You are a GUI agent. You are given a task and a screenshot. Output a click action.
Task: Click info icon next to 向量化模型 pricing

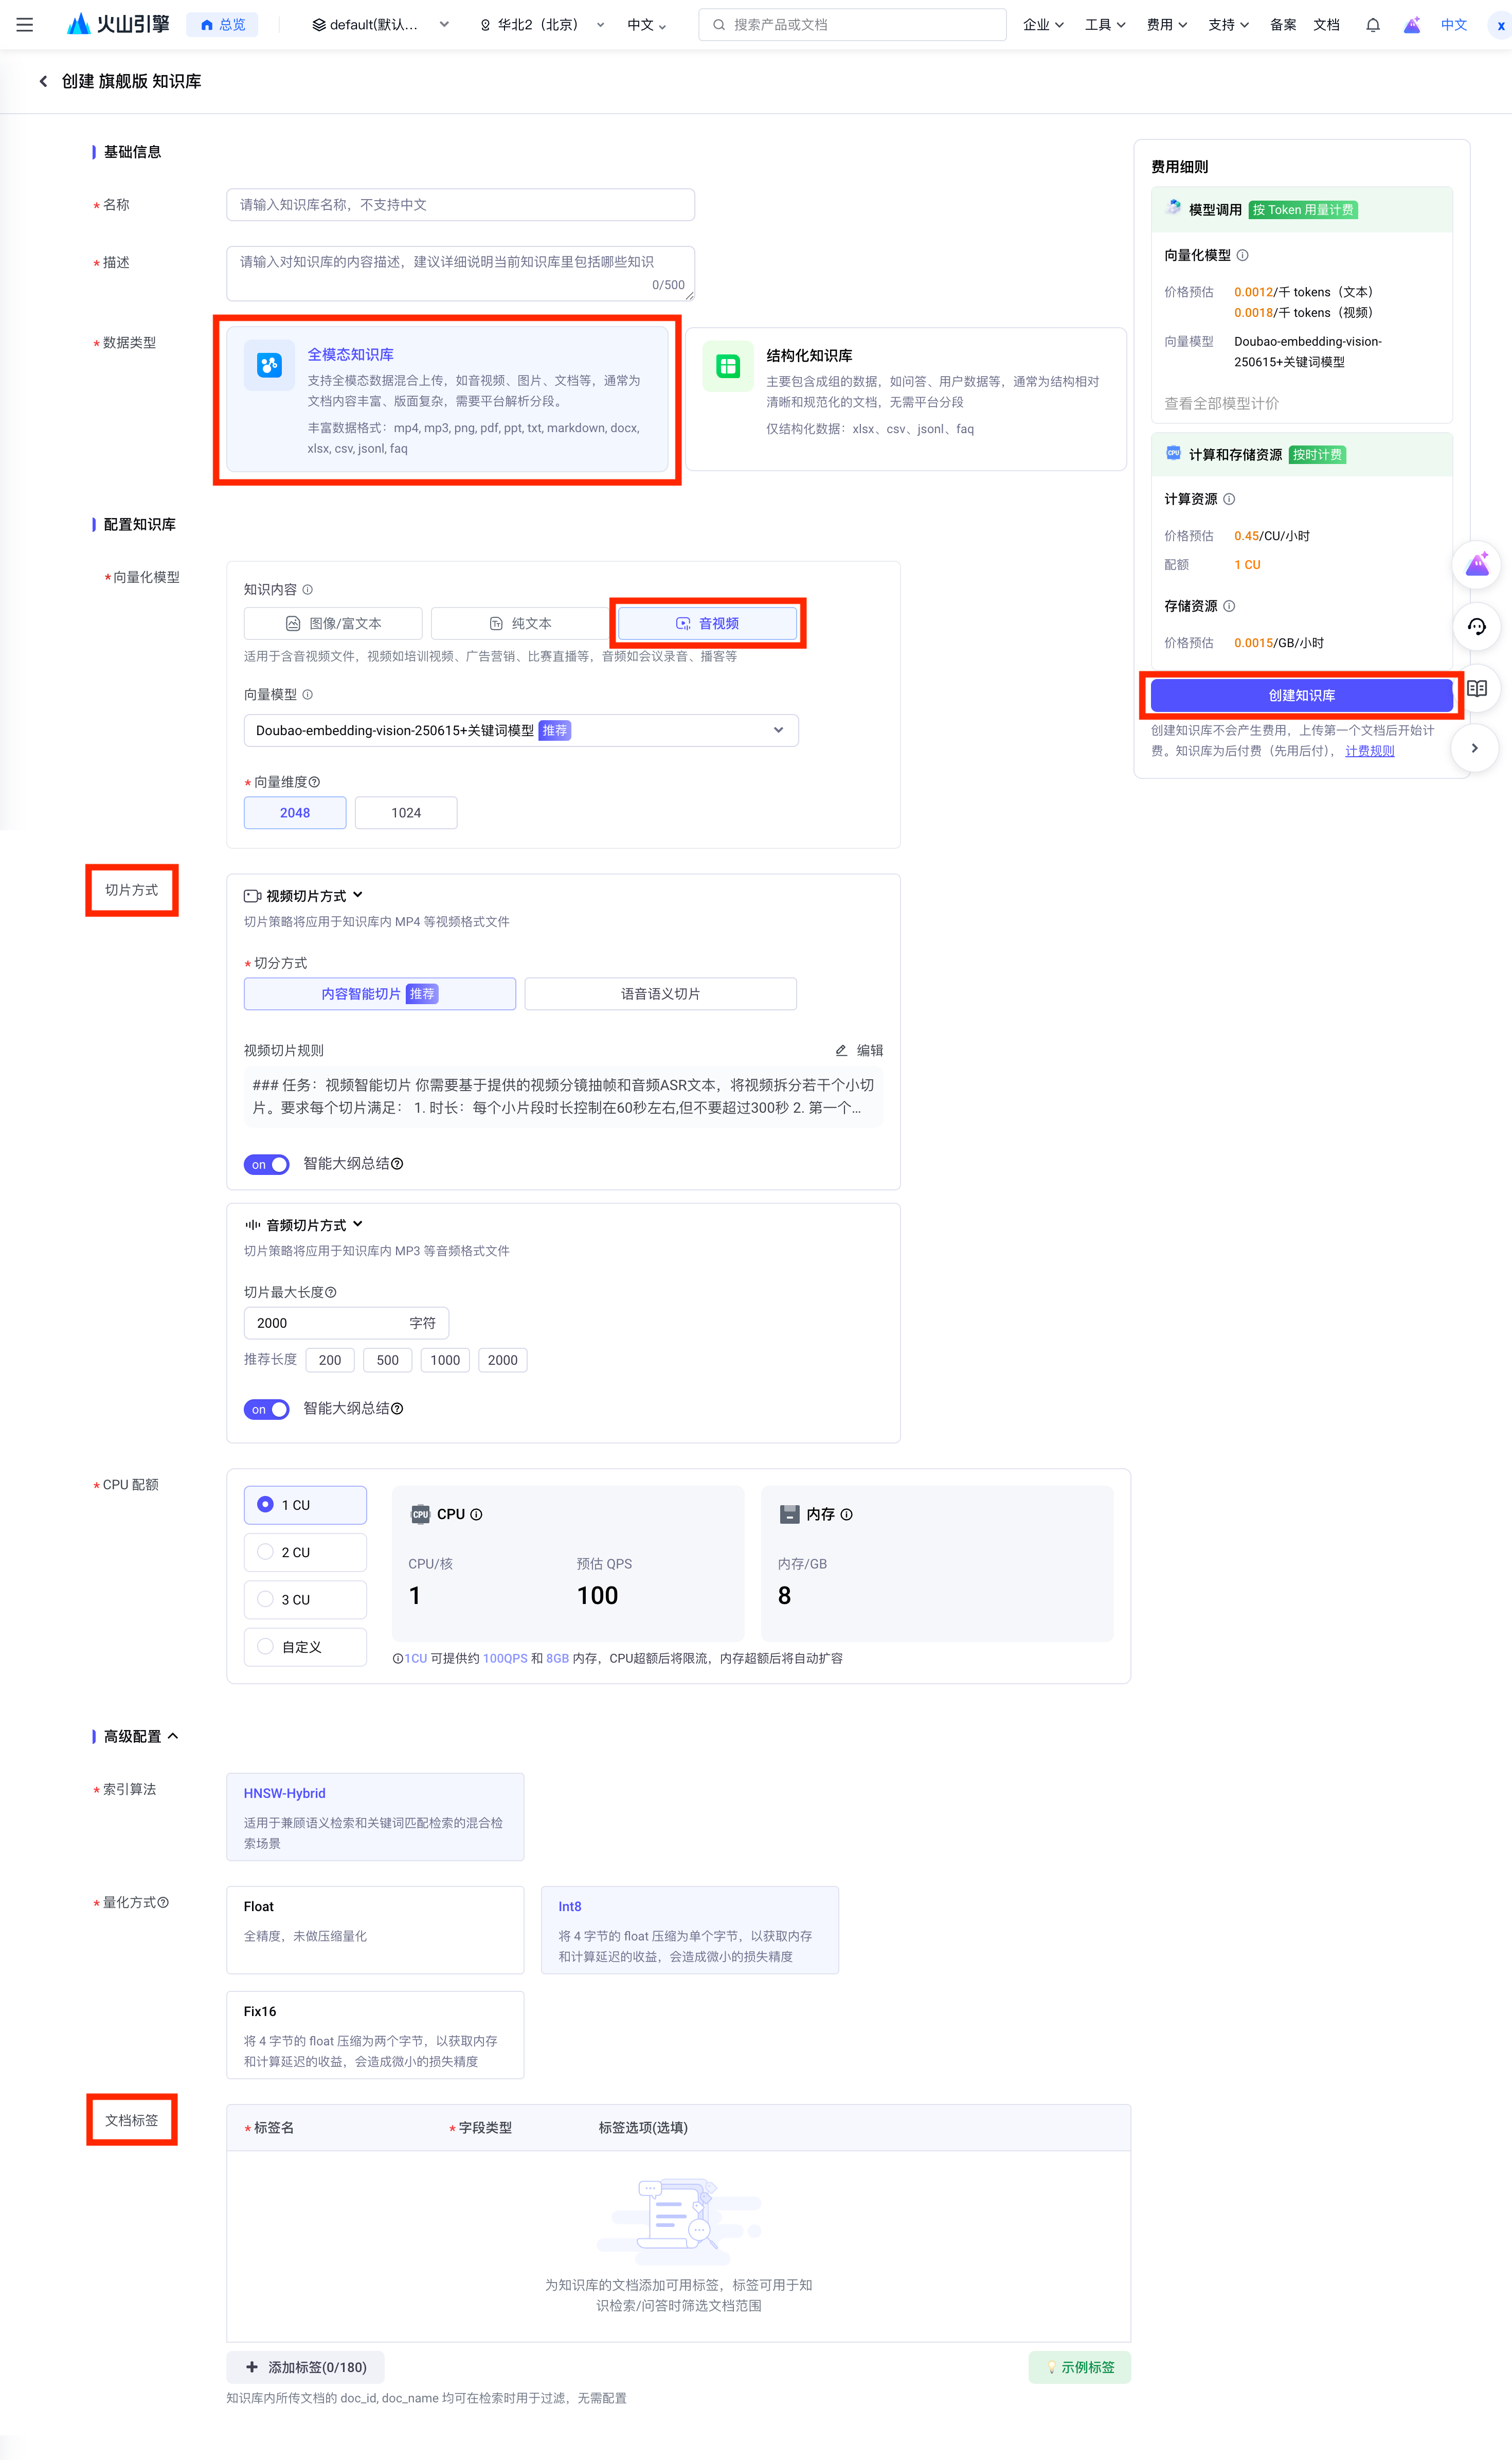tap(1242, 255)
